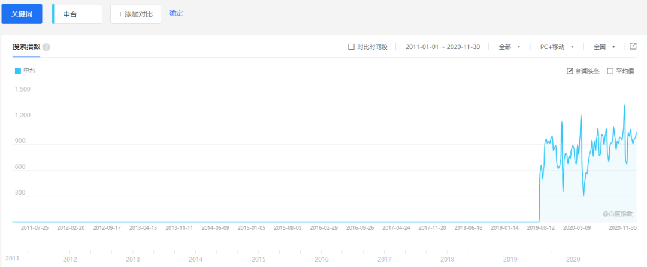Click x-axis label 2016-02-29
This screenshot has height=267, width=647.
coord(324,227)
